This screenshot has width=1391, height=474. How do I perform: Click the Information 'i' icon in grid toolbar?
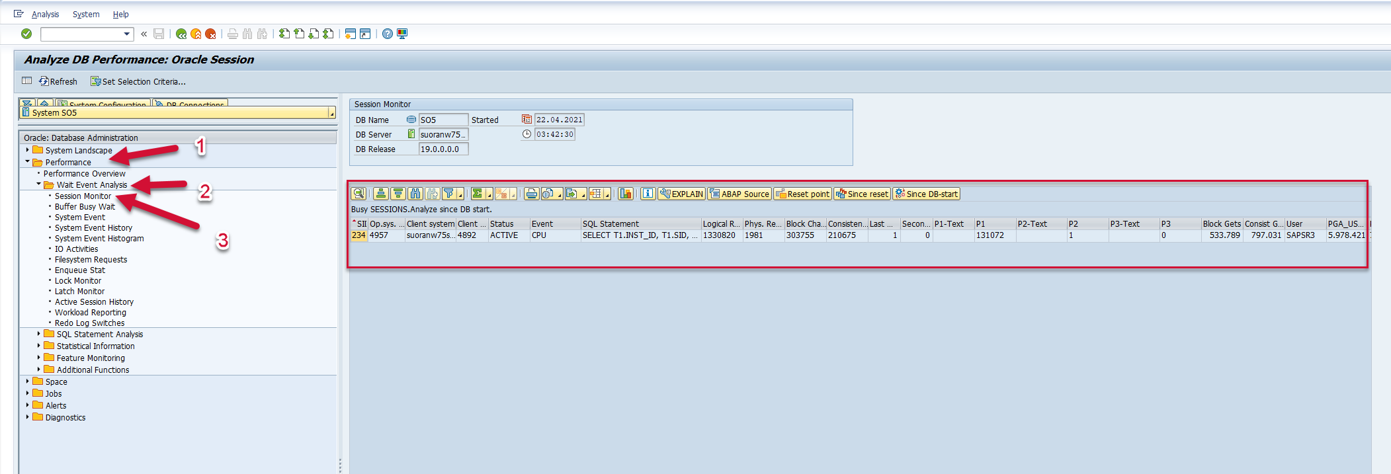pyautogui.click(x=648, y=194)
